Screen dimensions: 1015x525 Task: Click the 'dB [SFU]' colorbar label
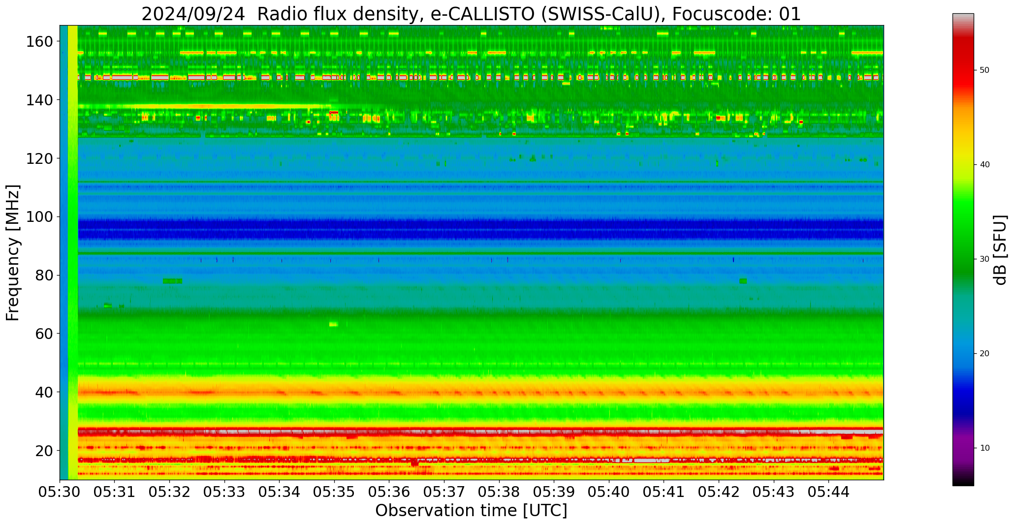pos(1001,250)
